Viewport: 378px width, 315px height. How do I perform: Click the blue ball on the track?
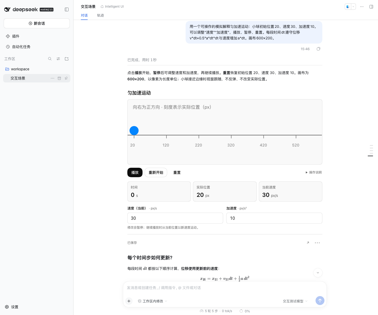tap(134, 130)
